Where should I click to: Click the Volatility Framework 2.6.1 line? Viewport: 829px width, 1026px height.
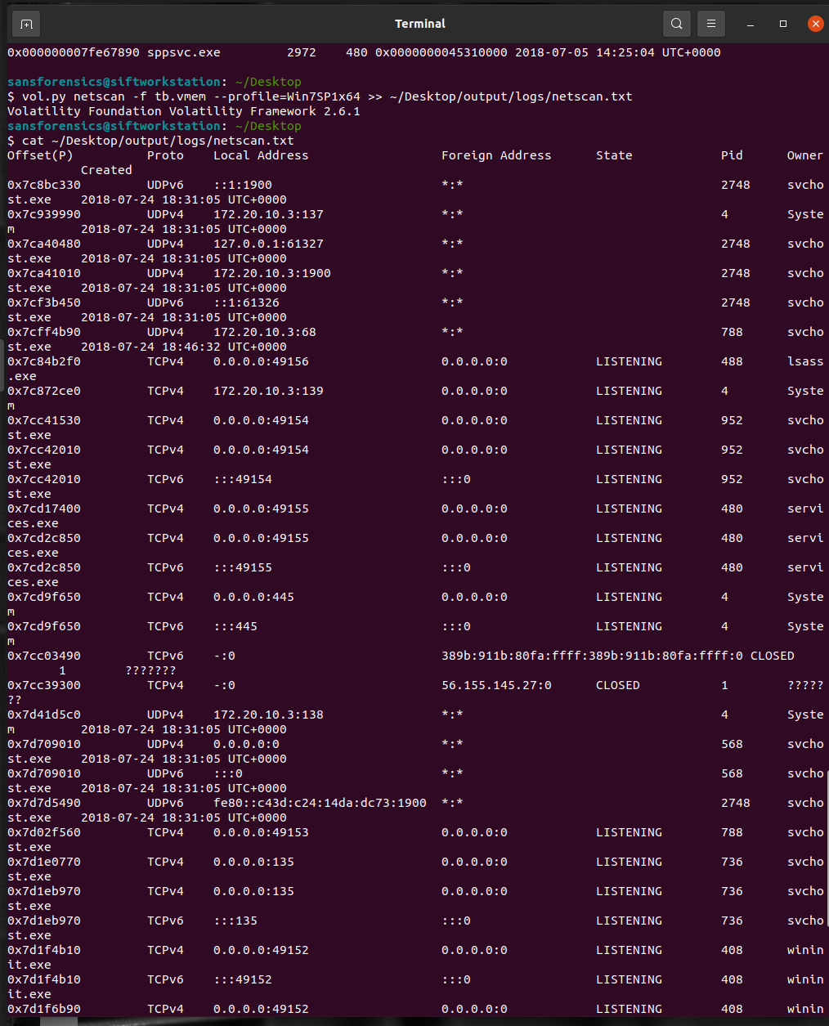pos(184,111)
